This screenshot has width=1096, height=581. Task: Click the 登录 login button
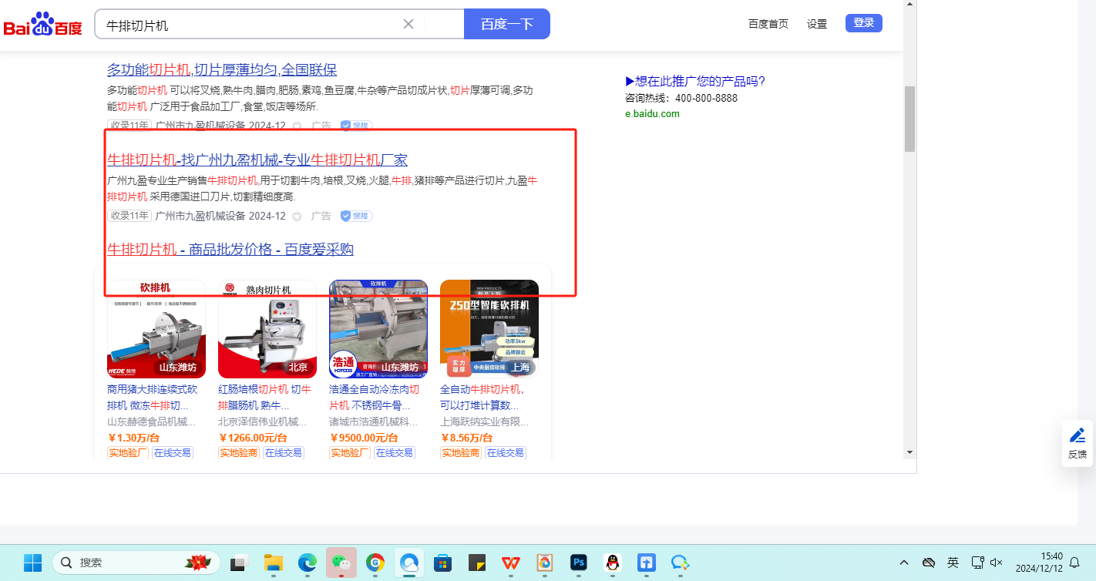pyautogui.click(x=863, y=23)
